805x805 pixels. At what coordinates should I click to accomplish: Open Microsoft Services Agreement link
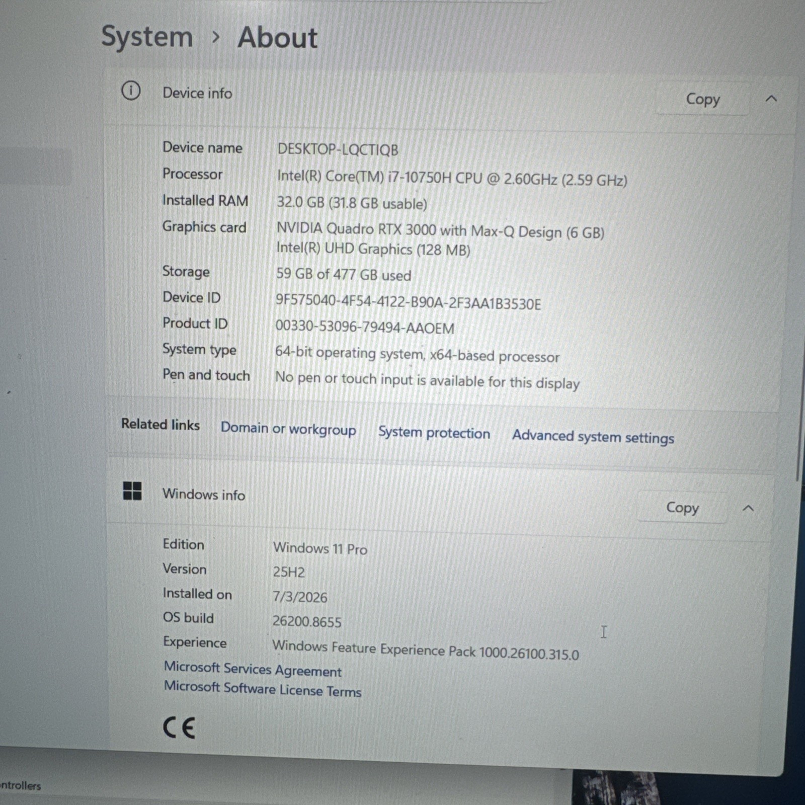(x=253, y=669)
